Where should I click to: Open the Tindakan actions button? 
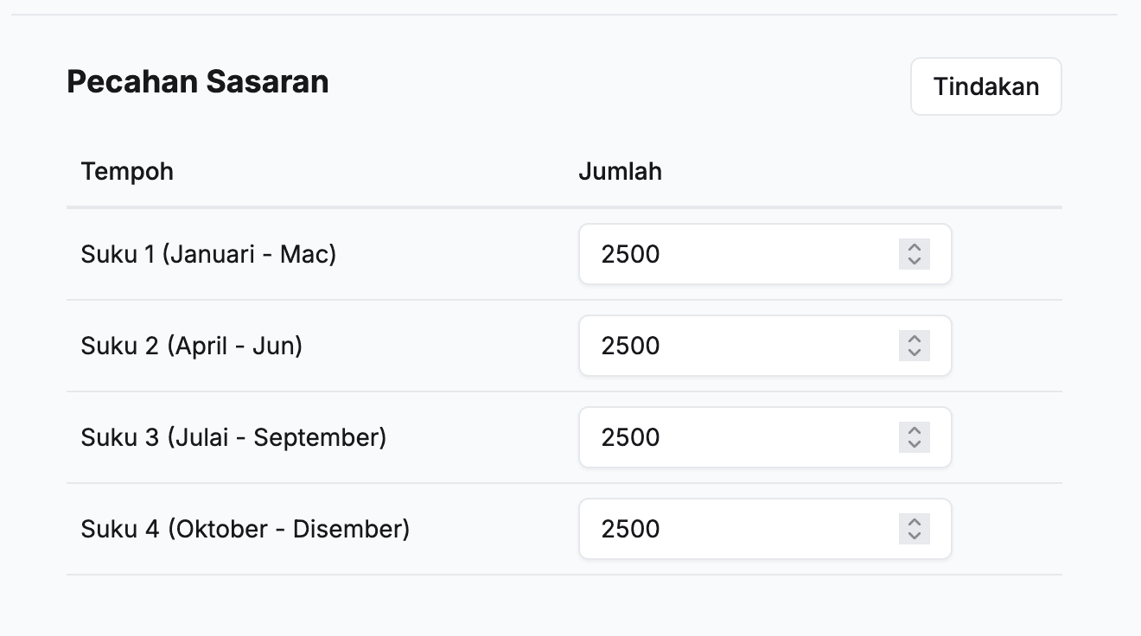[985, 86]
